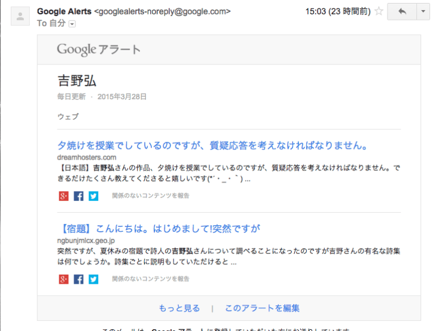Image resolution: width=442 pixels, height=331 pixels.
Task: Share first result on Twitter
Action: (x=93, y=196)
